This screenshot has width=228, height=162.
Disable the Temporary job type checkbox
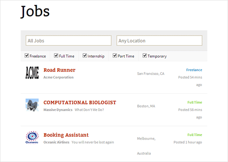tap(145, 56)
